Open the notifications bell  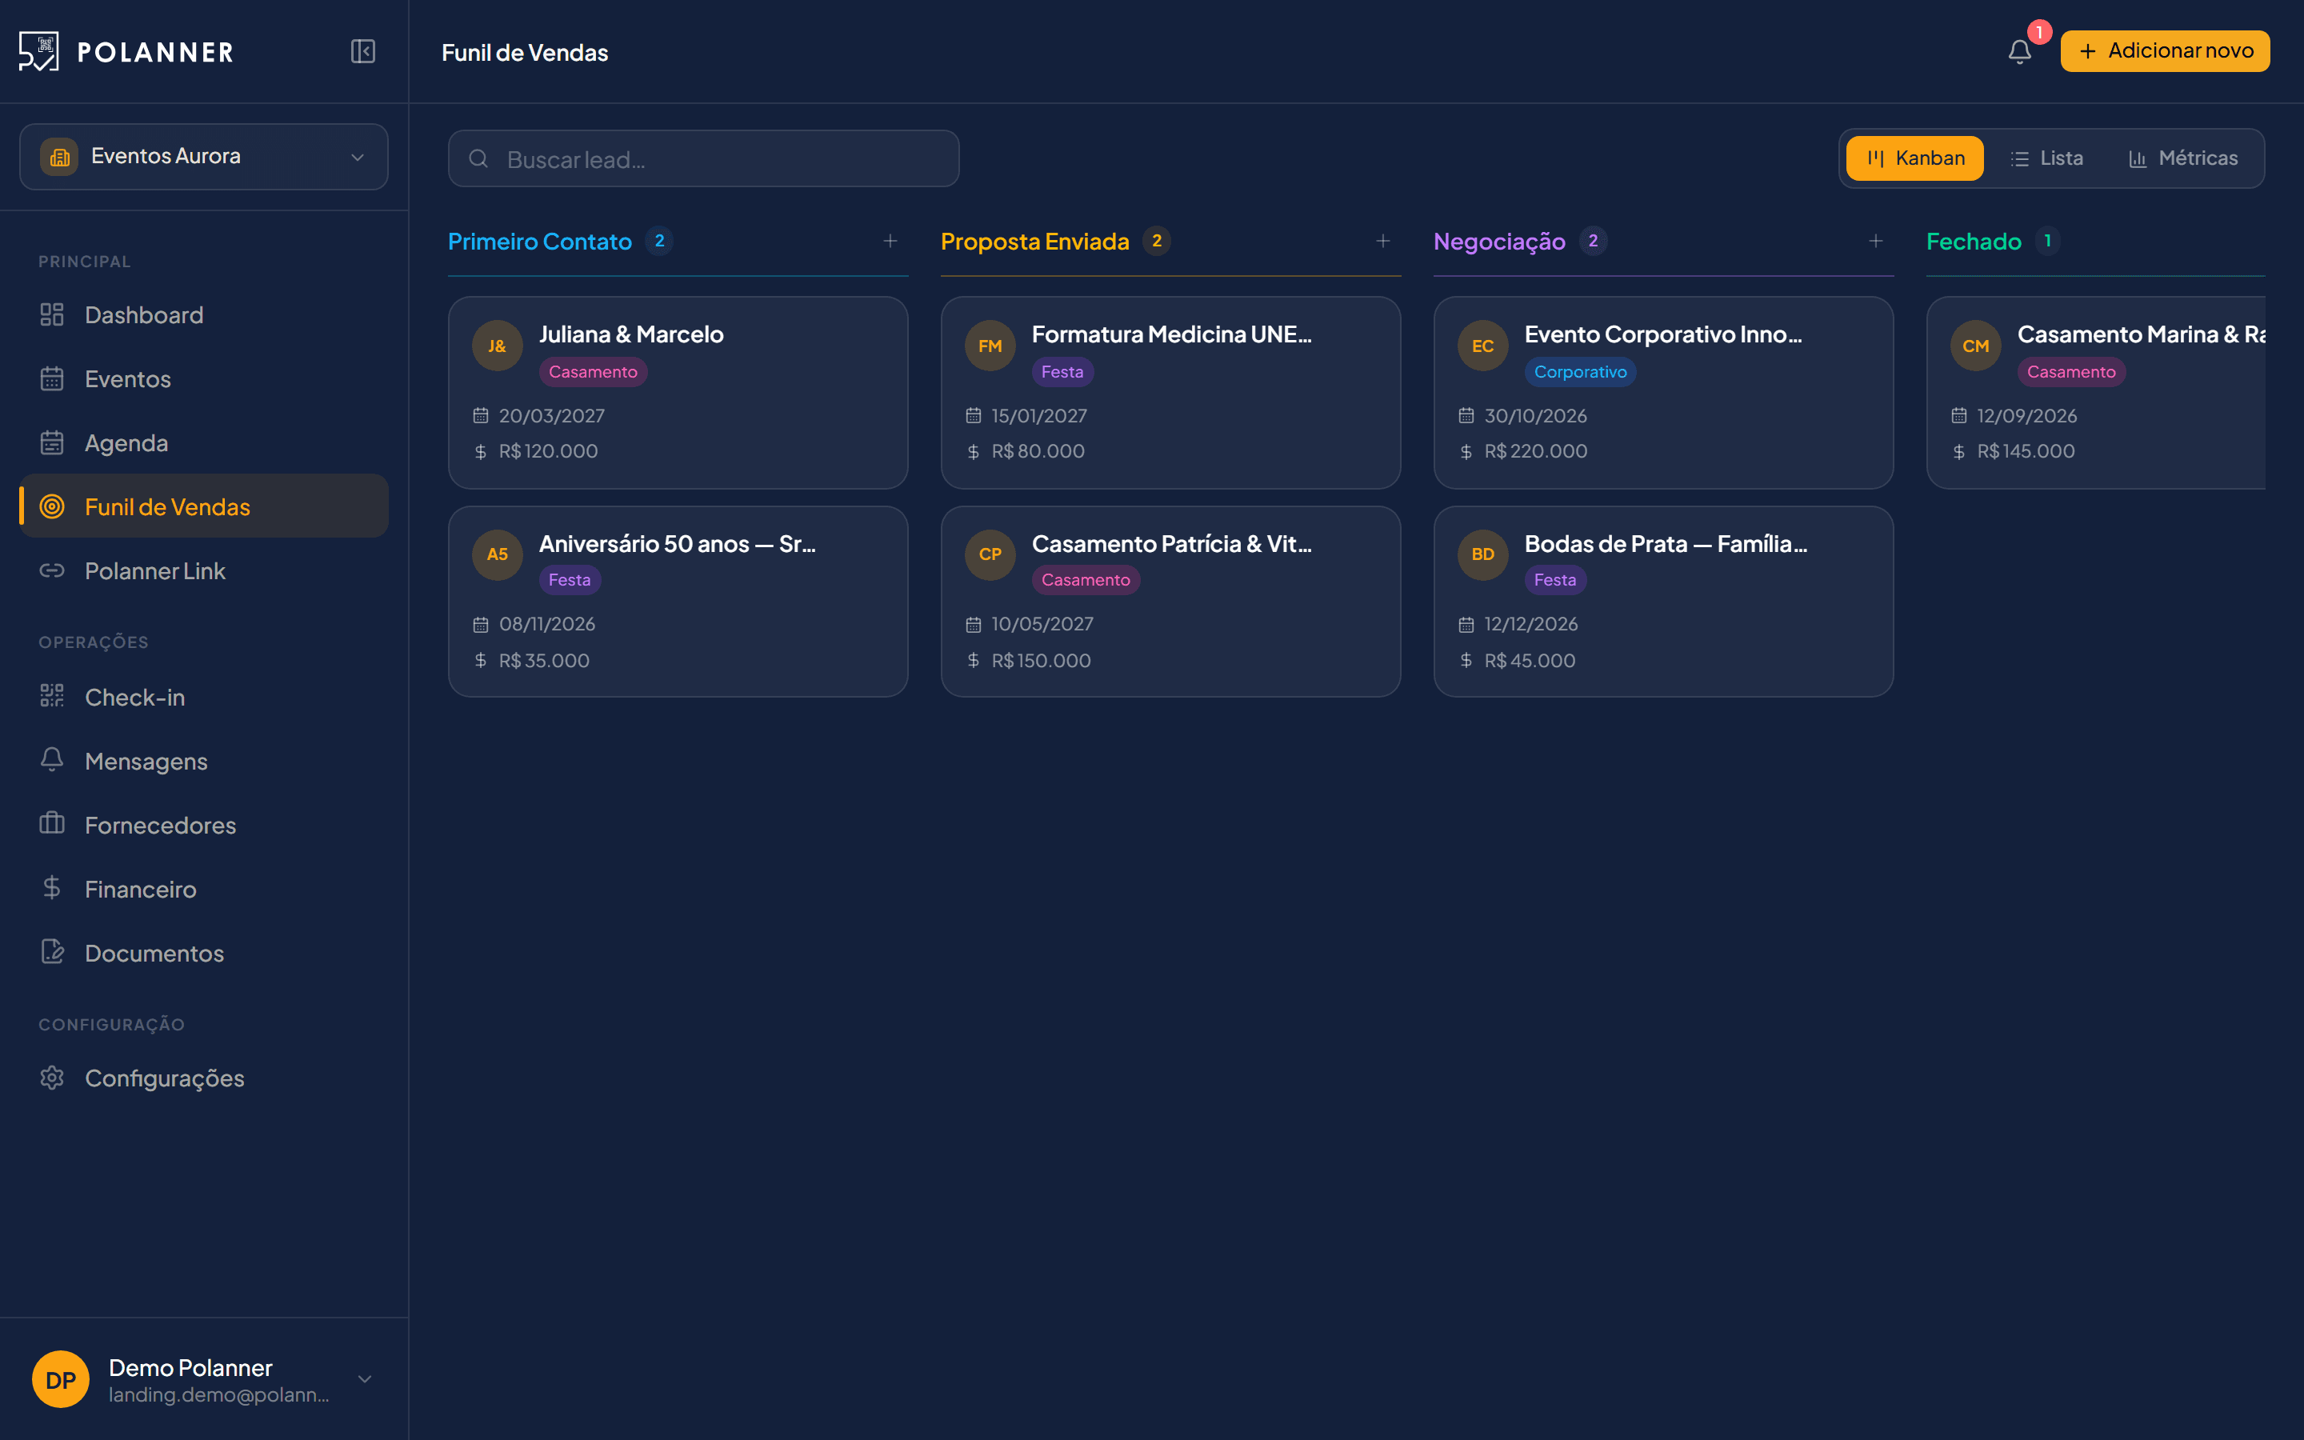[x=2019, y=51]
